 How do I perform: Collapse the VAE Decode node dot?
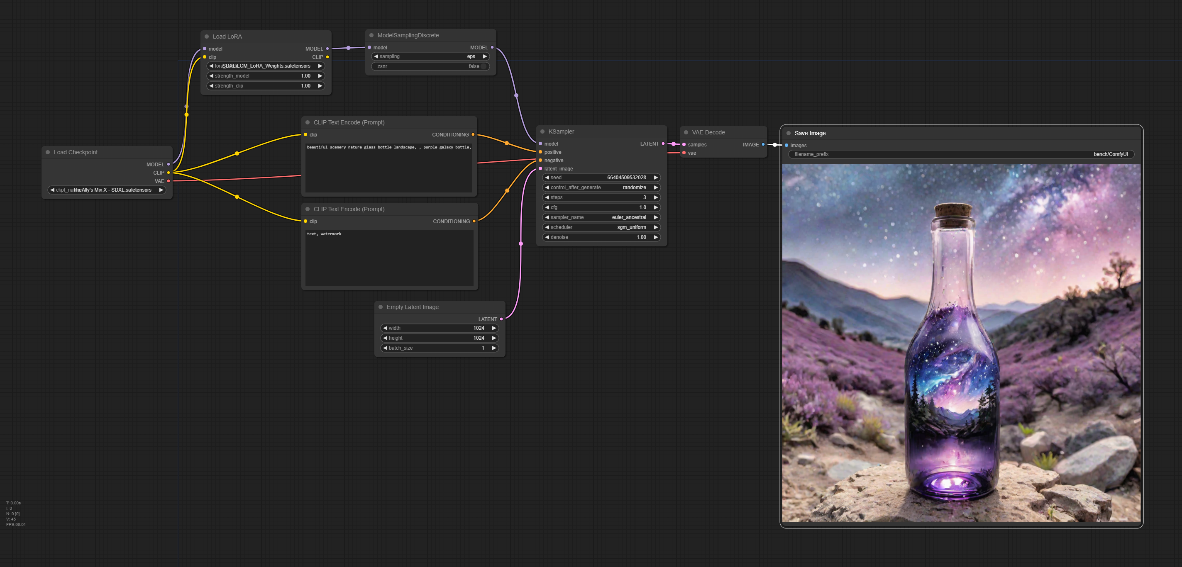[x=686, y=133]
